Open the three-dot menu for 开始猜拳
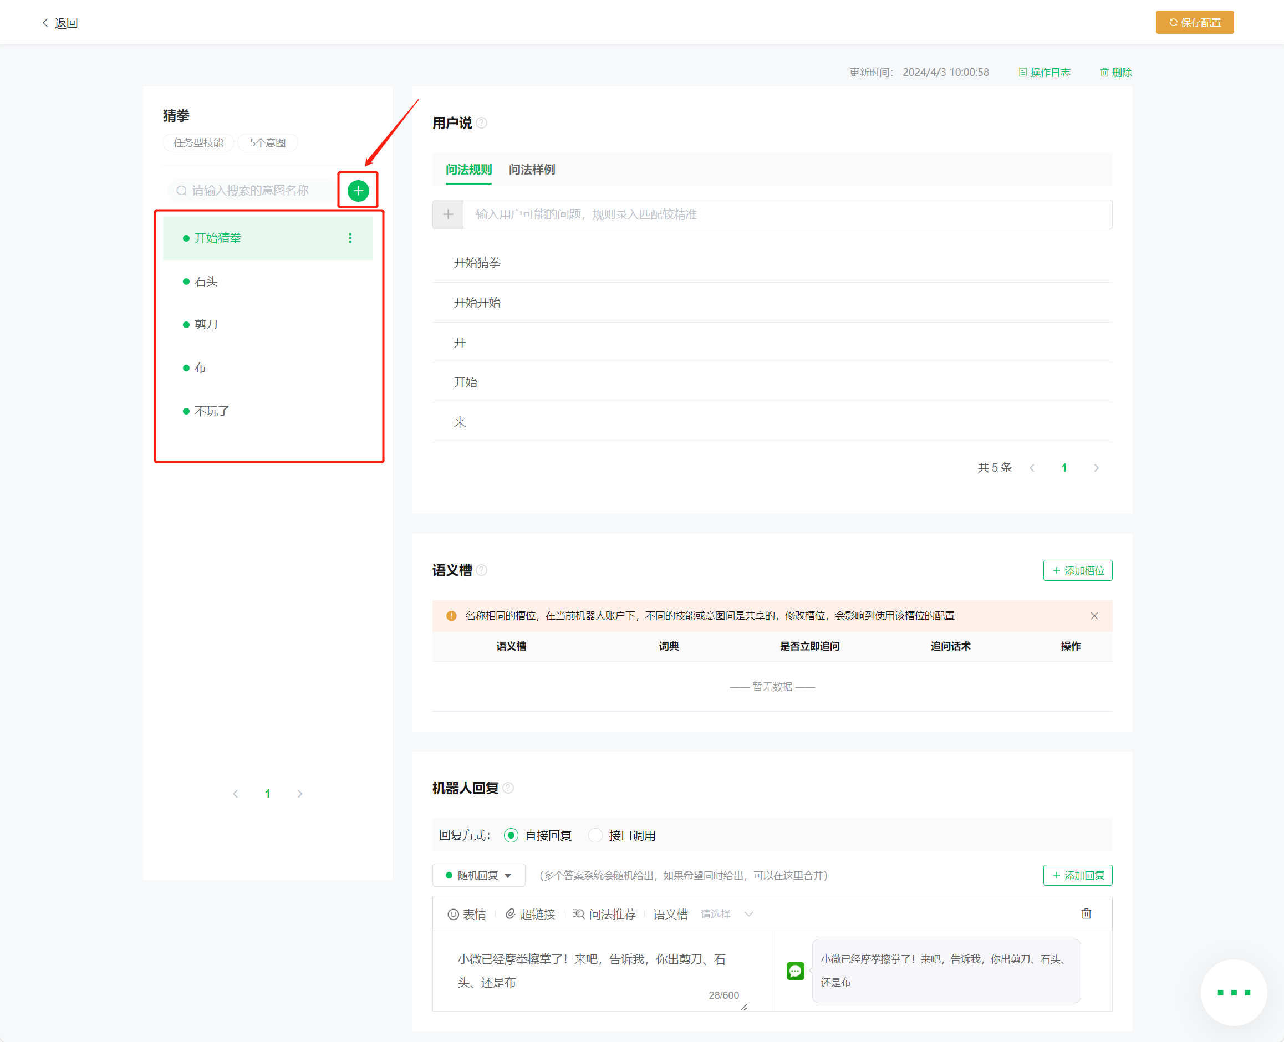 [350, 238]
